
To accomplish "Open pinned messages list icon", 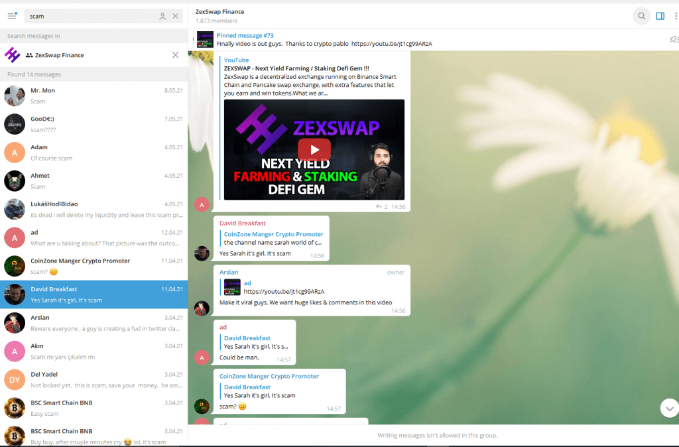I will coord(674,39).
